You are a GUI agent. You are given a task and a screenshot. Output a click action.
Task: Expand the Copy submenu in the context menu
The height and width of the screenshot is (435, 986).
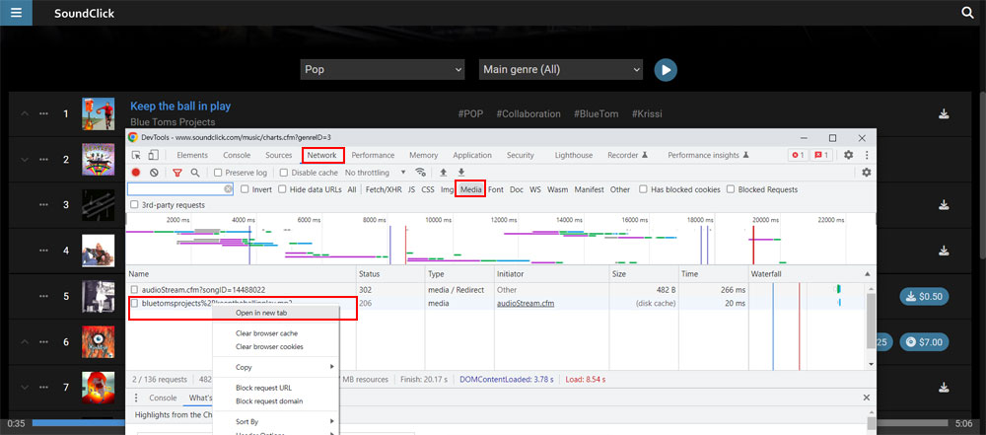point(277,367)
